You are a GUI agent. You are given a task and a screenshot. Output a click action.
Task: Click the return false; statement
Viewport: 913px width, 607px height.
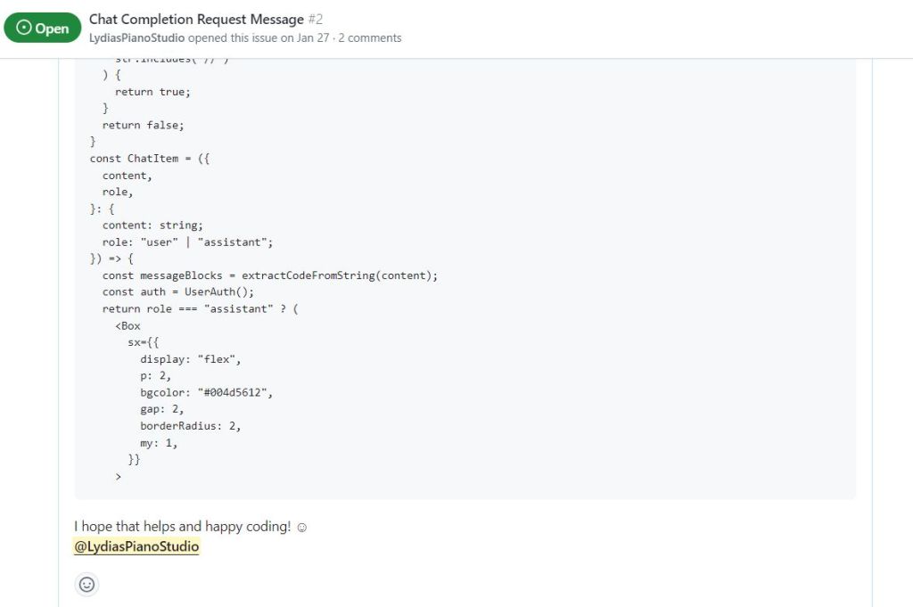[143, 125]
